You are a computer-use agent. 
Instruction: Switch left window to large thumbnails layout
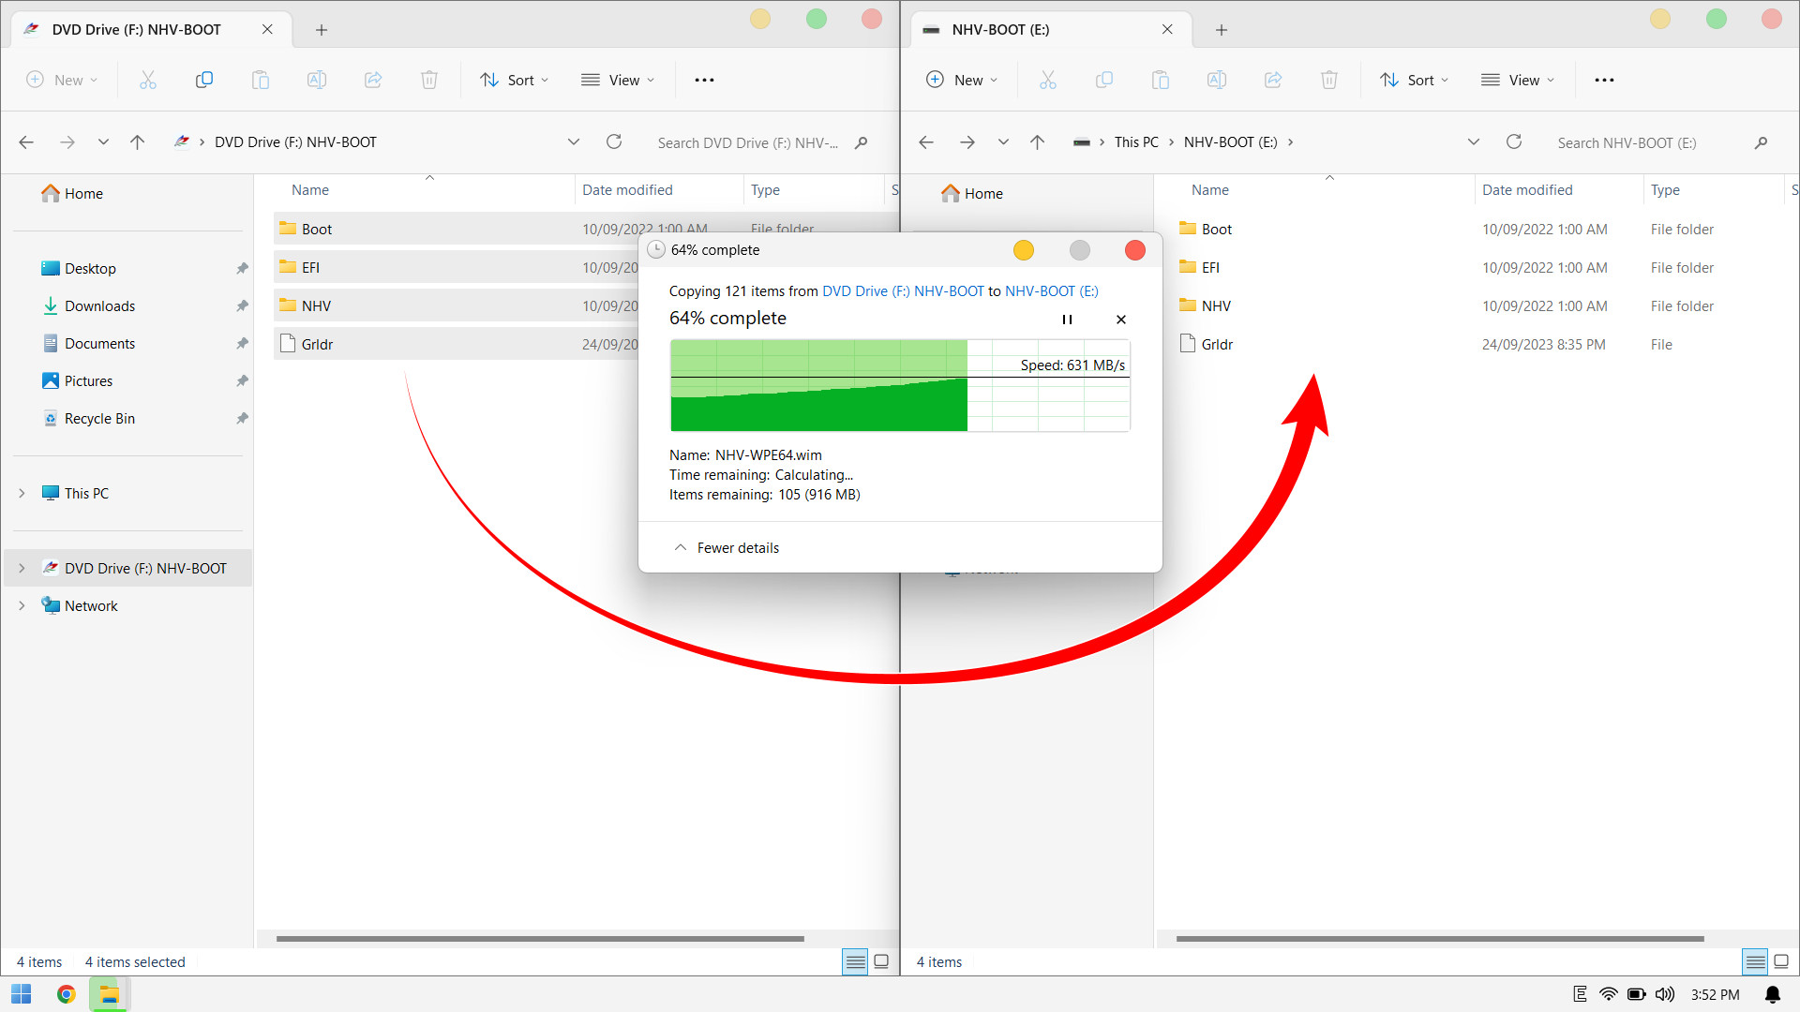pos(881,961)
